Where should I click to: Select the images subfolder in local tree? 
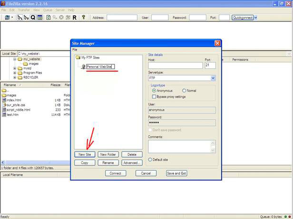[33, 64]
